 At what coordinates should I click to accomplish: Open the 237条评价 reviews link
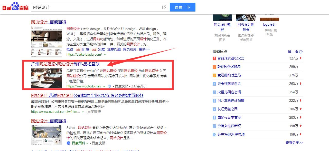[139, 86]
